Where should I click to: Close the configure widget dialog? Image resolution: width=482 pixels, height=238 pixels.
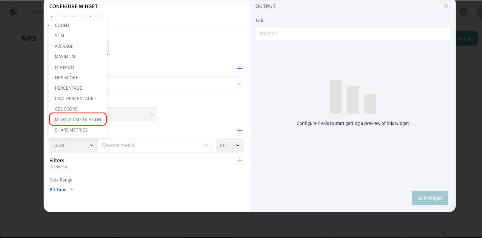(x=446, y=6)
